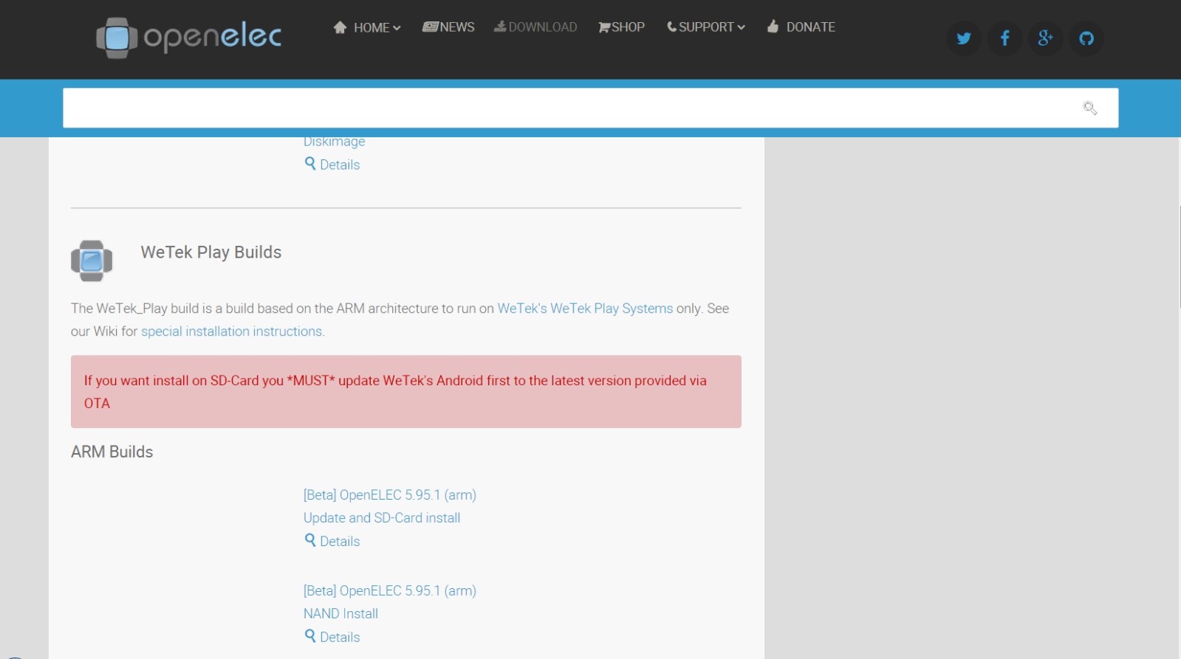Open the Donate menu item
Viewport: 1181px width, 659px height.
coord(801,27)
